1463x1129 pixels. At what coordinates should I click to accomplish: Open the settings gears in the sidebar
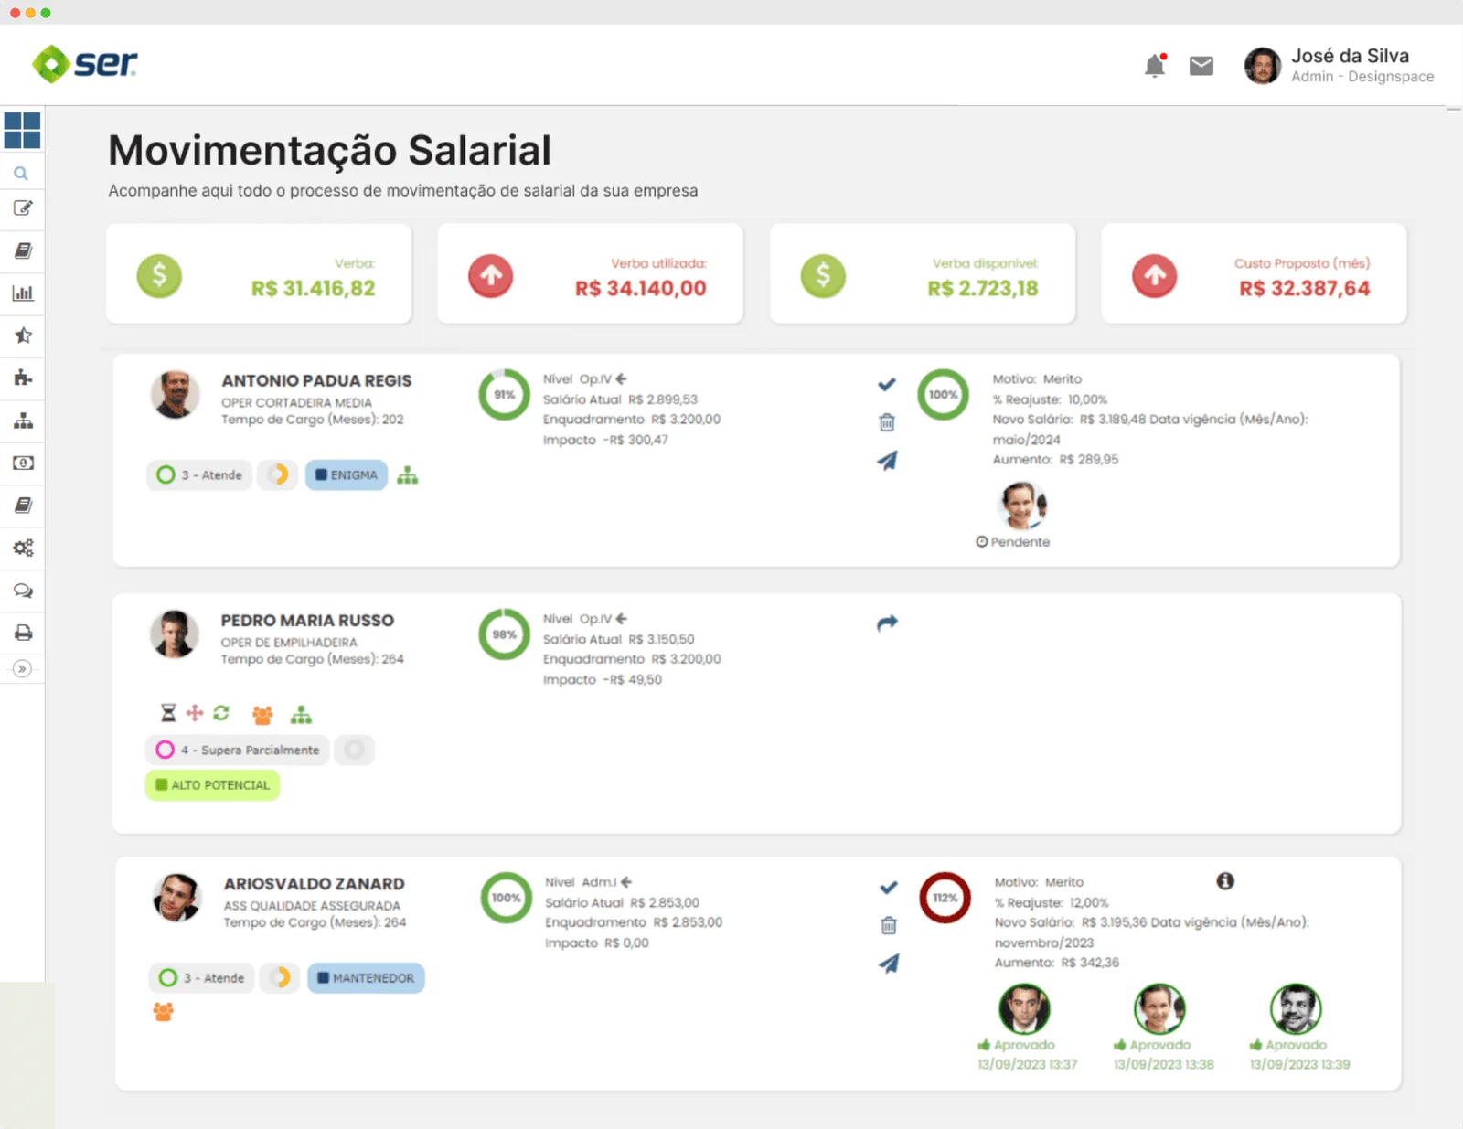(x=23, y=548)
